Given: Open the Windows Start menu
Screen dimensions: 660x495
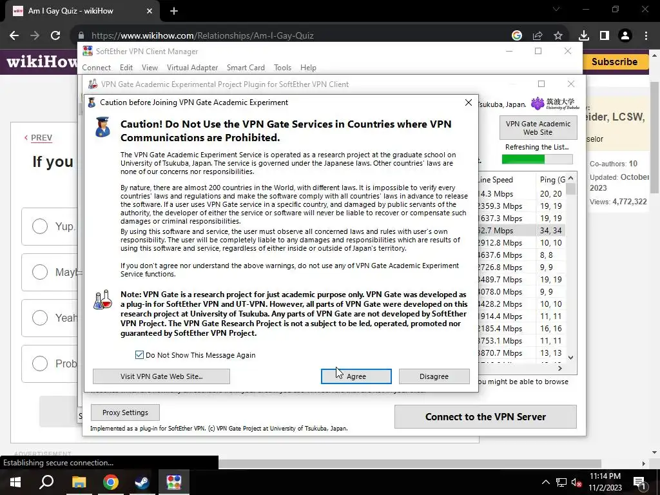Looking at the screenshot, I should pos(15,482).
